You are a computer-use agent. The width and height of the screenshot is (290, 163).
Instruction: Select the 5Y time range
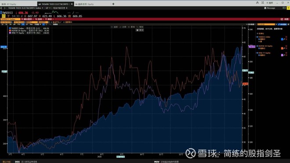tap(27, 24)
